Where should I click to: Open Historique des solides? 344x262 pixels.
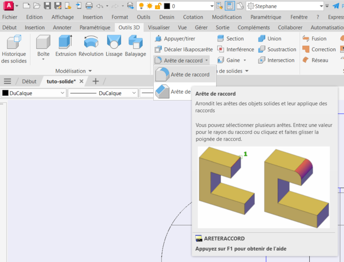pyautogui.click(x=14, y=50)
